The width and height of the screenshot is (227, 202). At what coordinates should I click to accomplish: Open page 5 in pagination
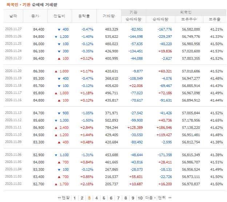click(x=104, y=198)
